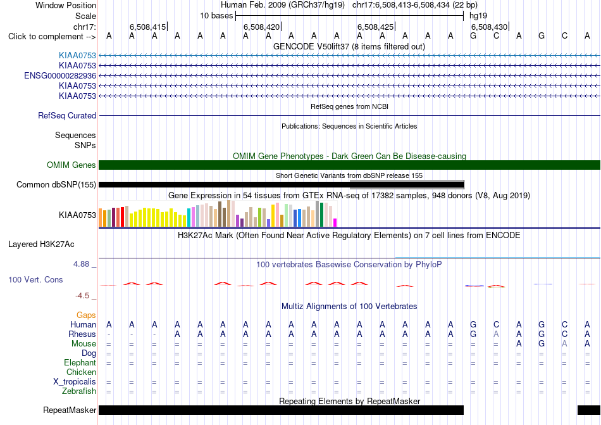
Task: Open the Layered H3K27Ac track label
Action: (x=41, y=244)
